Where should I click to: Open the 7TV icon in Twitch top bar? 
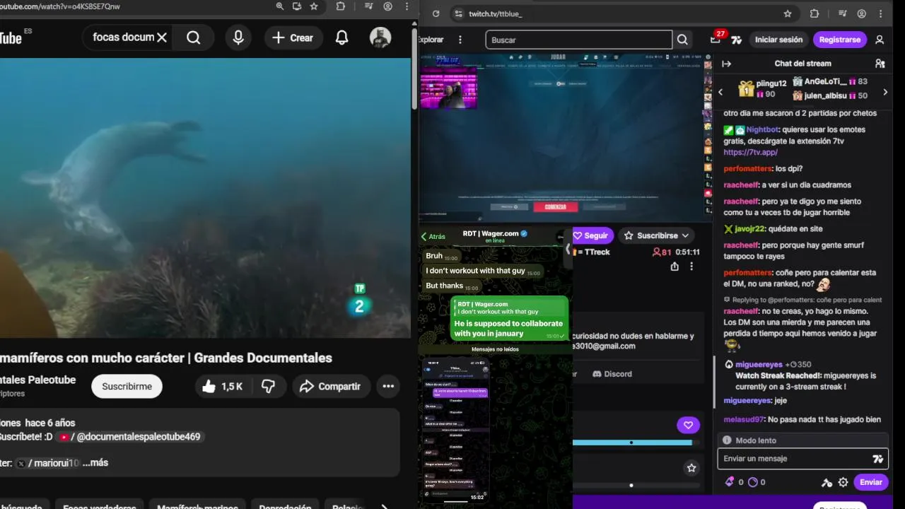[x=737, y=40]
